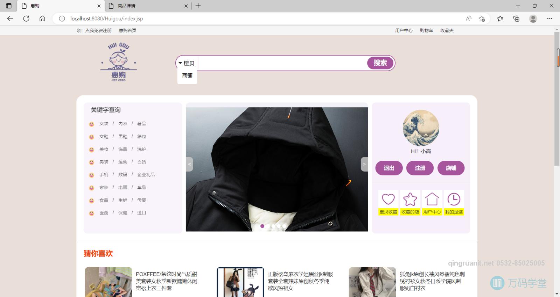Select keyword 母婴

coord(141,200)
